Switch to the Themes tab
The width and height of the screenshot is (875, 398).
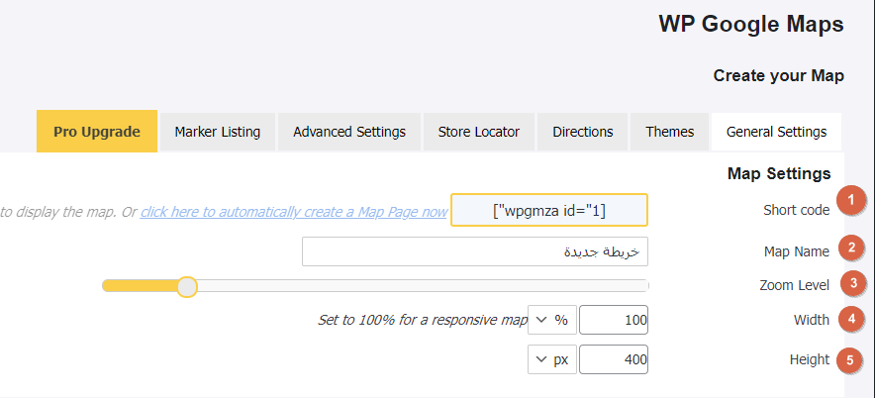(669, 132)
